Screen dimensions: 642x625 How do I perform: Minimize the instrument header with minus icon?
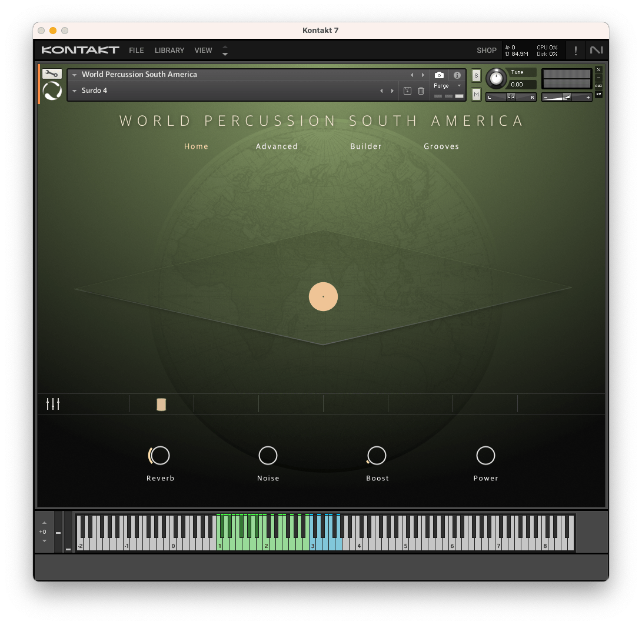click(598, 78)
